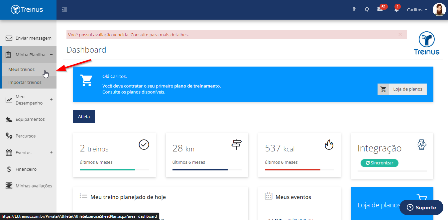Collapse the Minha Planilha menu section
448x220 pixels.
click(51, 55)
